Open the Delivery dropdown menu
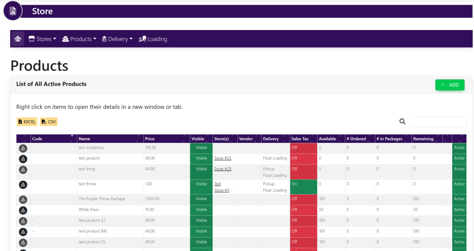 (117, 39)
